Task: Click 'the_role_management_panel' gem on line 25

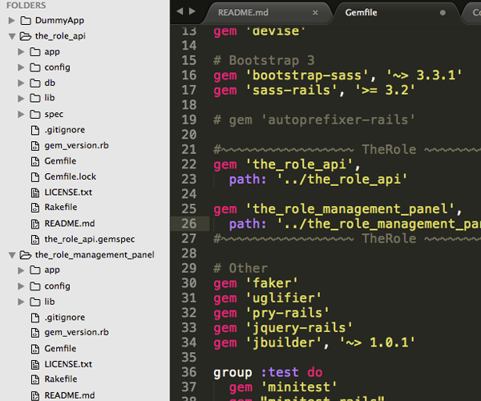Action: pos(350,209)
